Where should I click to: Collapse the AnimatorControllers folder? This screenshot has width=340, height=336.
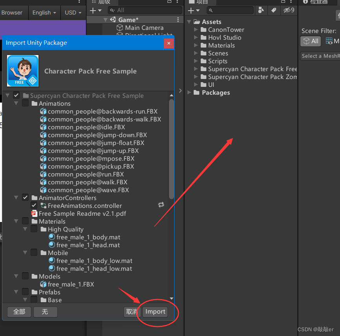pos(16,198)
